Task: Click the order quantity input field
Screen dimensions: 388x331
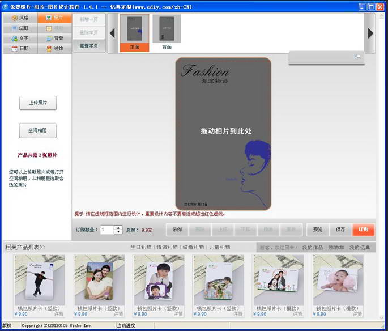Action: [106, 230]
